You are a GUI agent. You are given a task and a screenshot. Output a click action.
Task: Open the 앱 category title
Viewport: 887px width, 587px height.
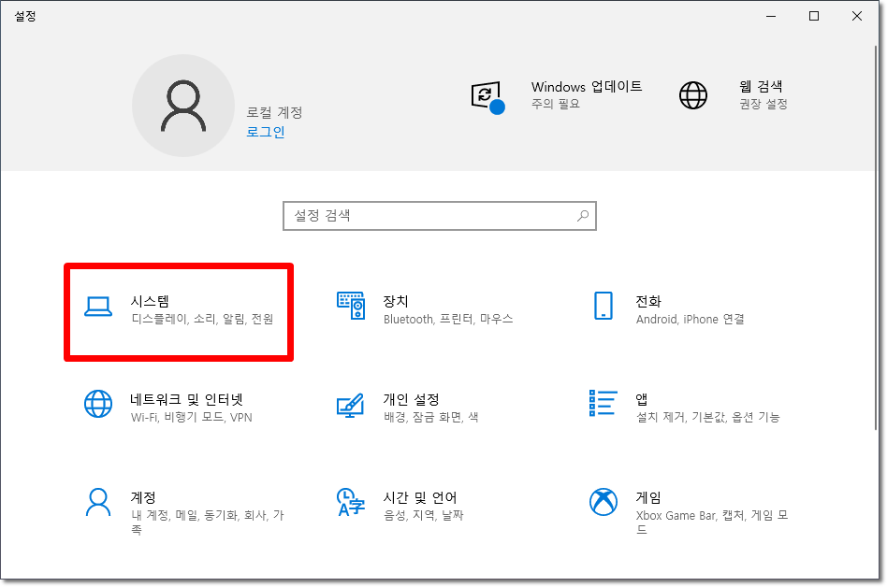tap(642, 399)
